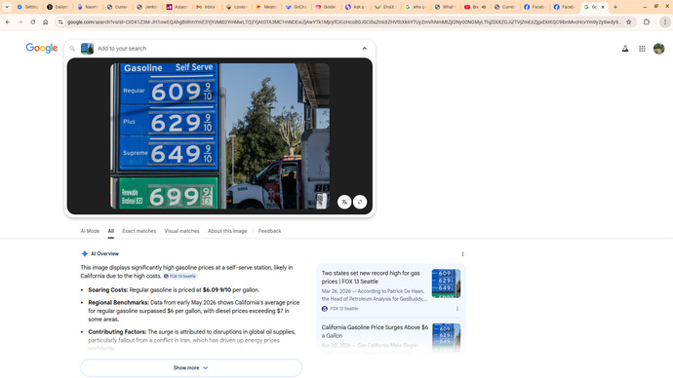
Task: Go back to previous page
Action: coord(8,21)
